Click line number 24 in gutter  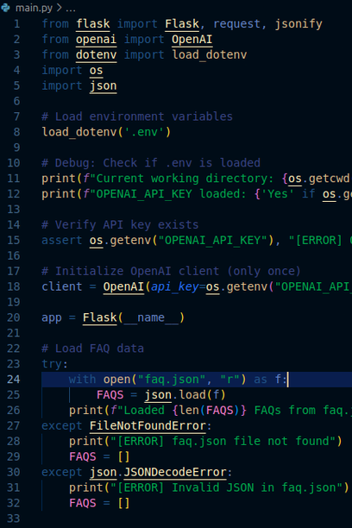point(14,380)
